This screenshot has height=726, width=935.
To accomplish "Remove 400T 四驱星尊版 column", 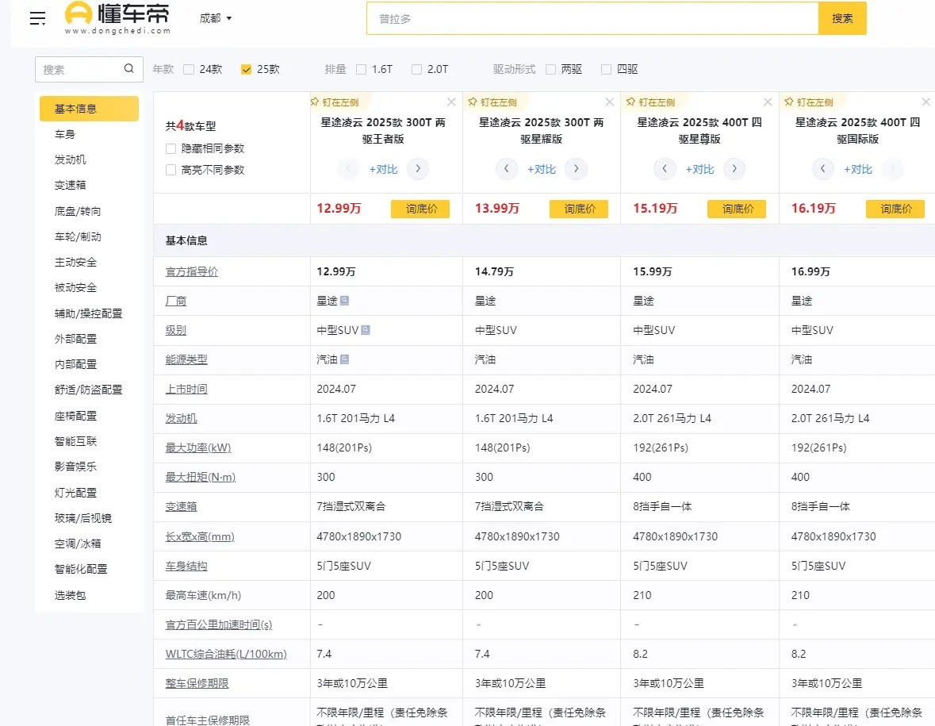I will pyautogui.click(x=768, y=102).
